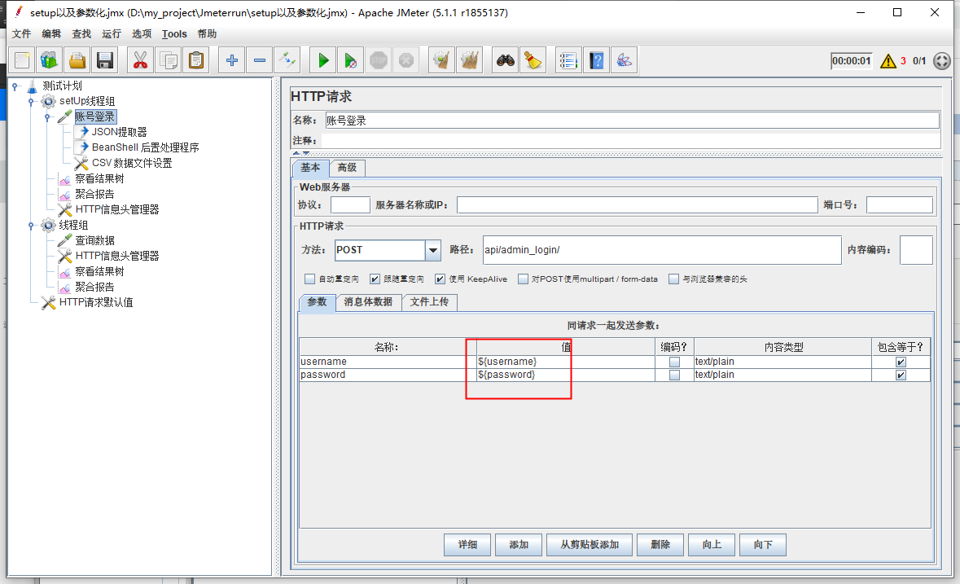Click the ${password} value cell

(x=565, y=375)
